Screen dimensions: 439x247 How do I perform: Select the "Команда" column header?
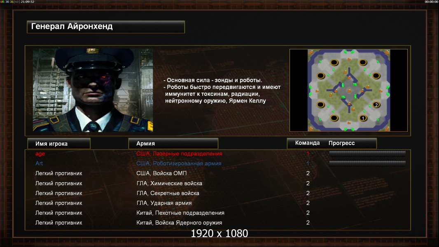coord(307,143)
